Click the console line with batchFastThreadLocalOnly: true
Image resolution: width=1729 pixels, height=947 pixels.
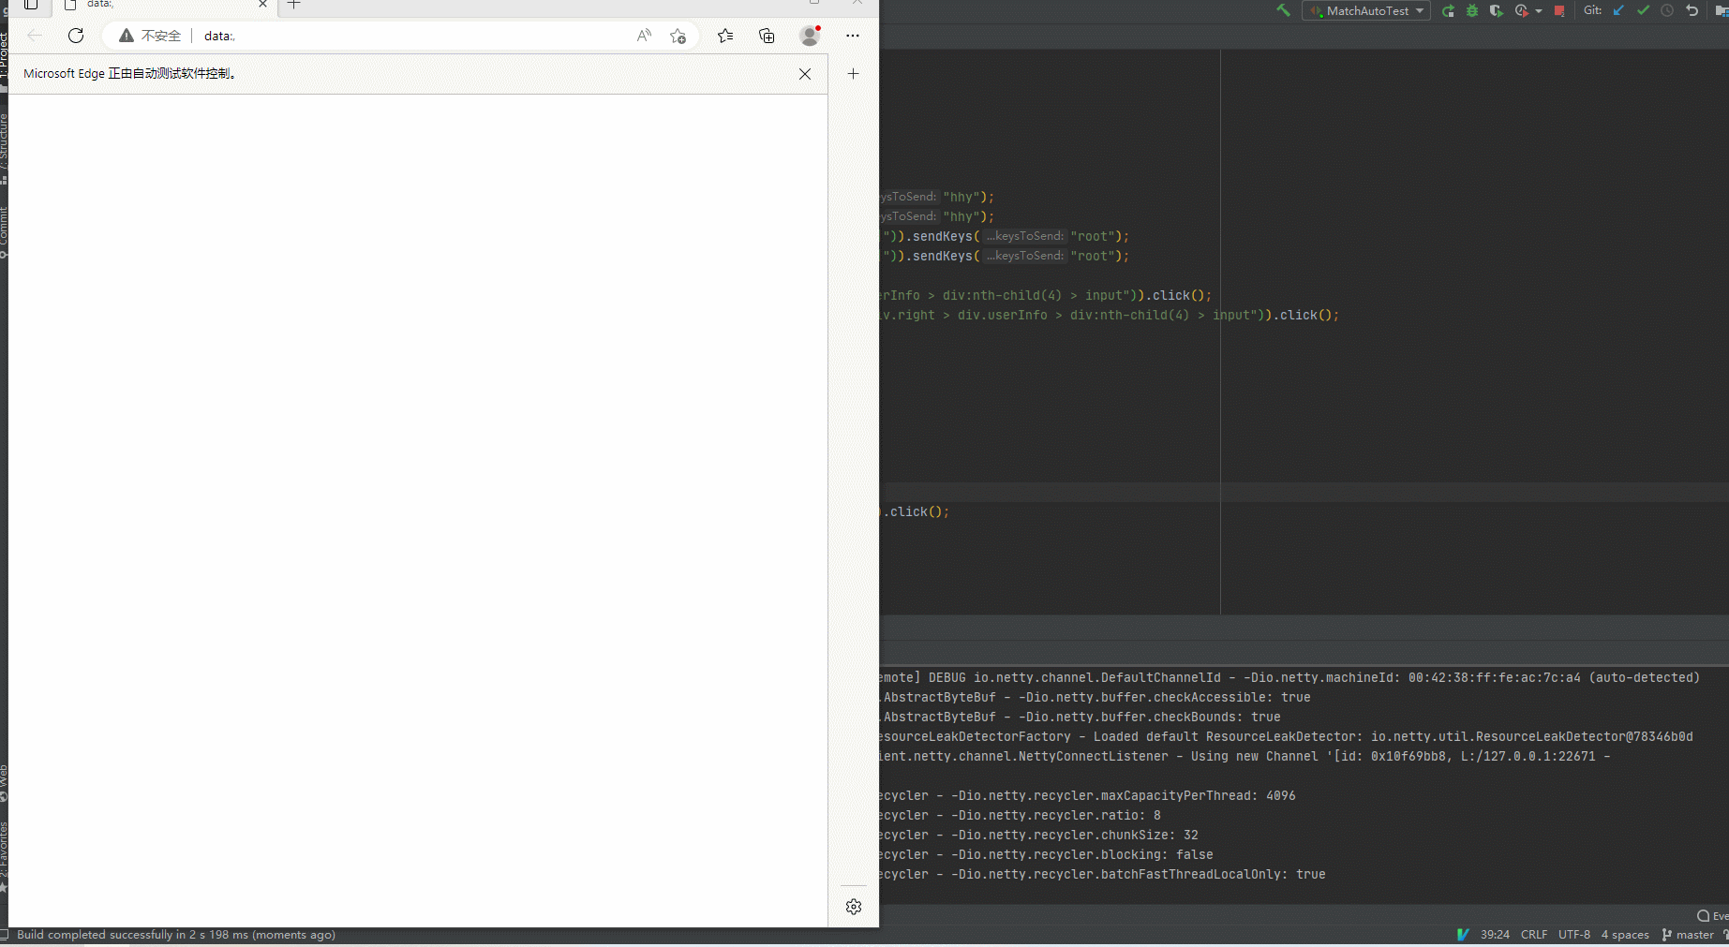1102,874
